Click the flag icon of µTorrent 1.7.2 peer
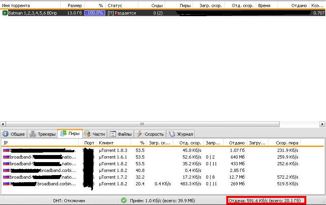This screenshot has width=326, height=205. (x=6, y=177)
